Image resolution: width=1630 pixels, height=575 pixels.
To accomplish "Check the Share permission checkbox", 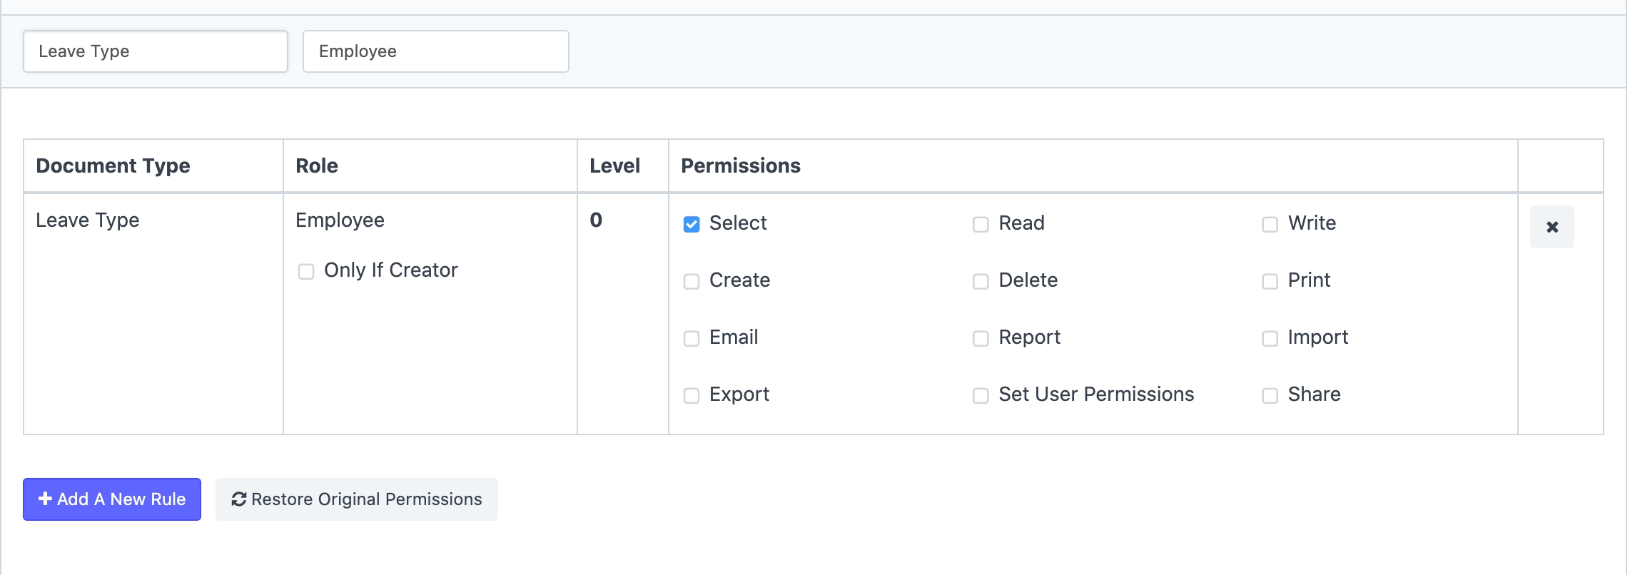I will click(x=1270, y=396).
